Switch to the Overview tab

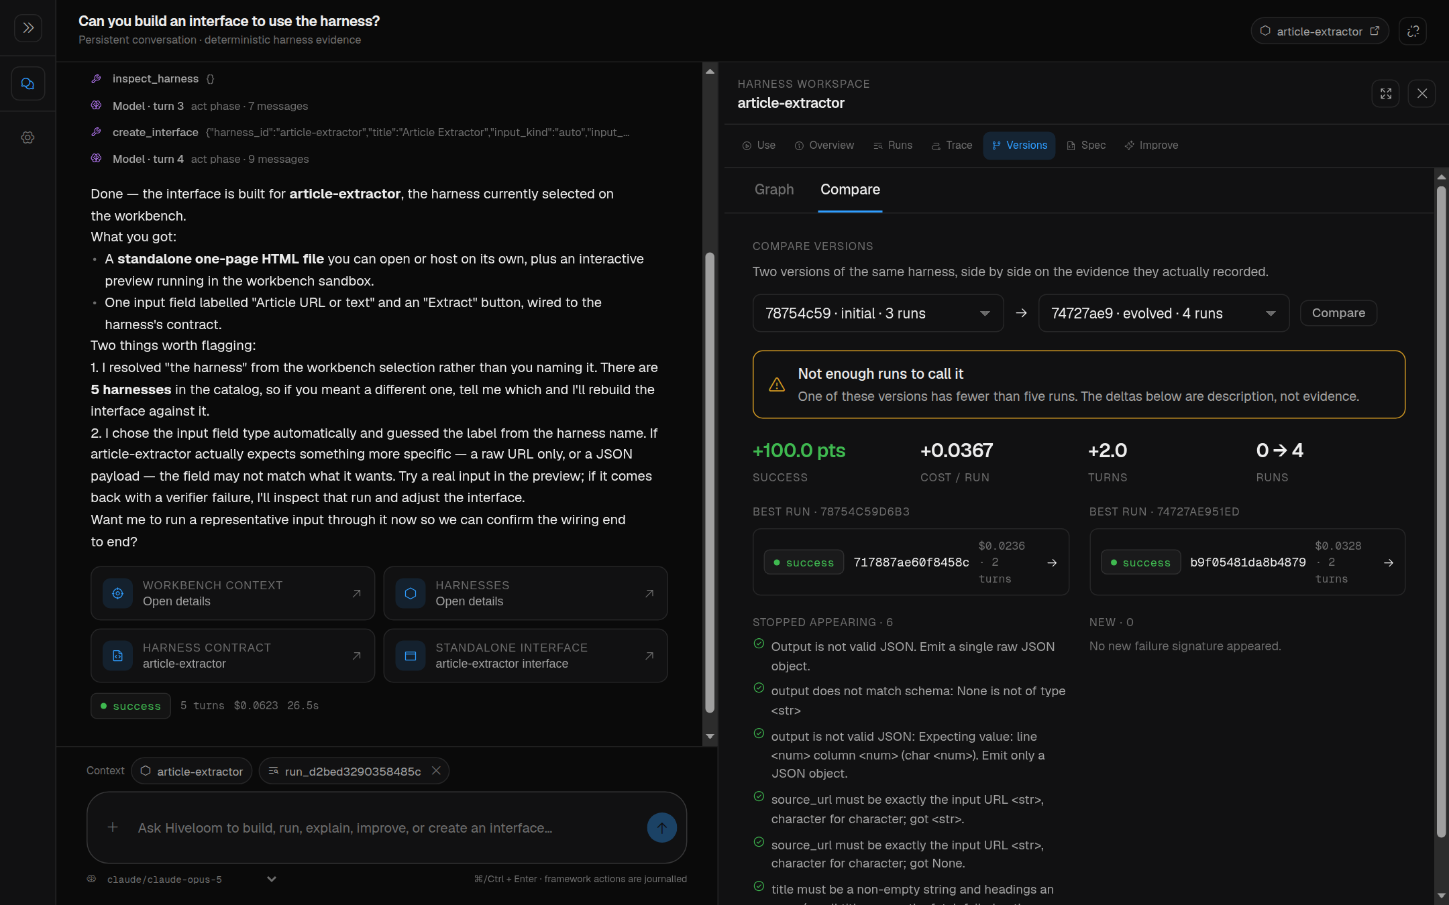click(824, 145)
